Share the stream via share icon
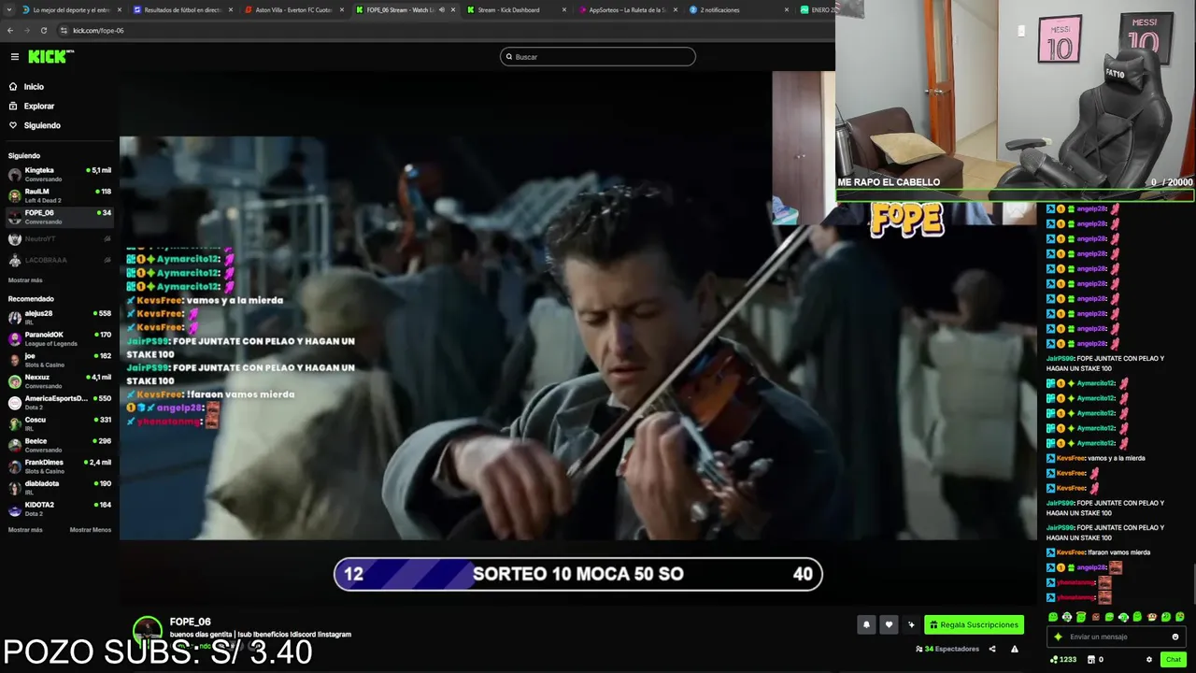The image size is (1196, 673). (x=992, y=649)
